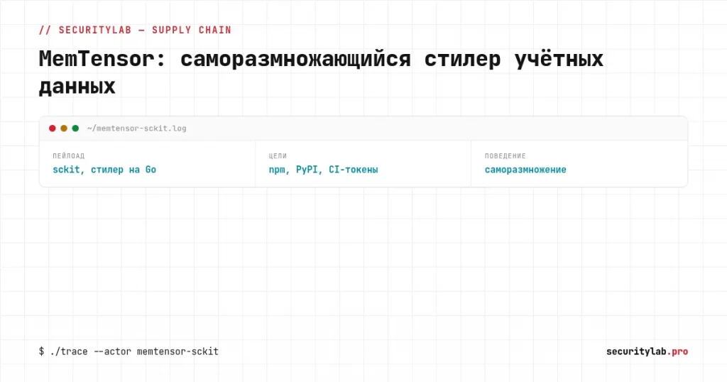Click the headline starting with 'MemTensor:'
Viewport: 727px width, 382px height.
321,72
